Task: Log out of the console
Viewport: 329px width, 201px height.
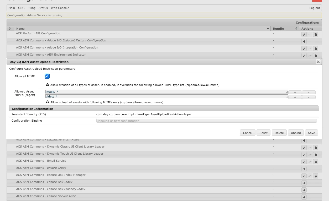Action: pos(315,8)
